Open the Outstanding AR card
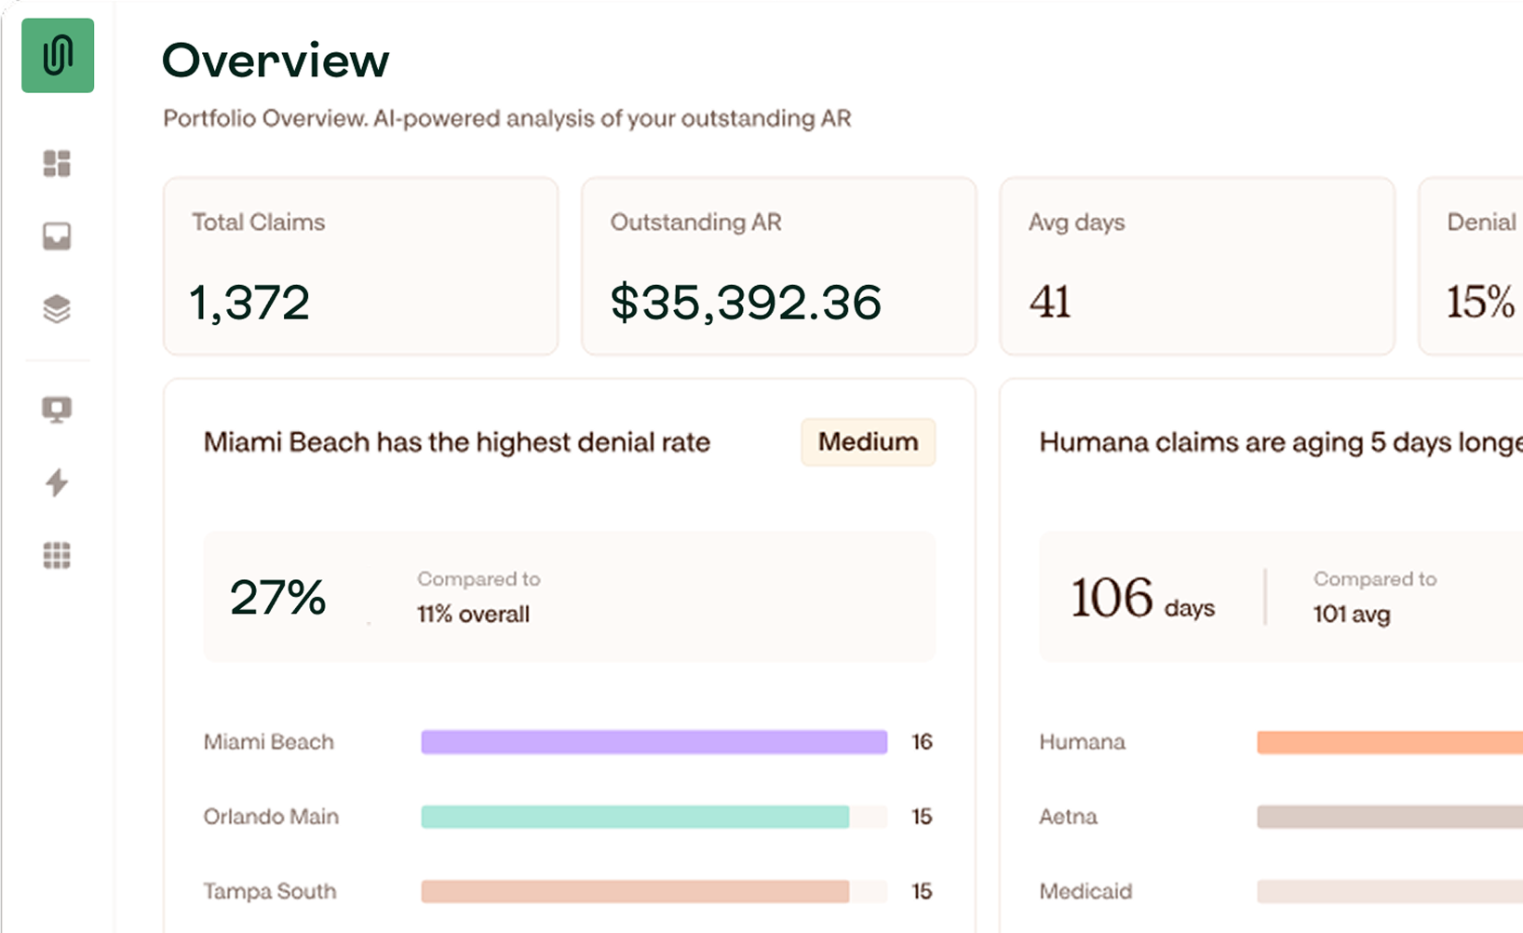This screenshot has height=933, width=1523. 779,266
